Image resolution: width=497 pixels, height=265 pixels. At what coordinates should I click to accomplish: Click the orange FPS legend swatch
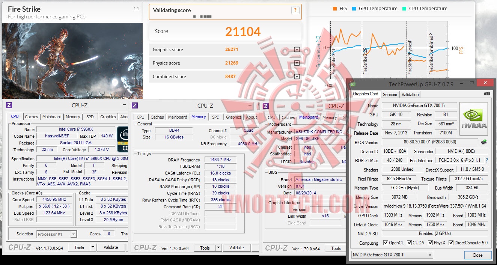[x=334, y=9]
